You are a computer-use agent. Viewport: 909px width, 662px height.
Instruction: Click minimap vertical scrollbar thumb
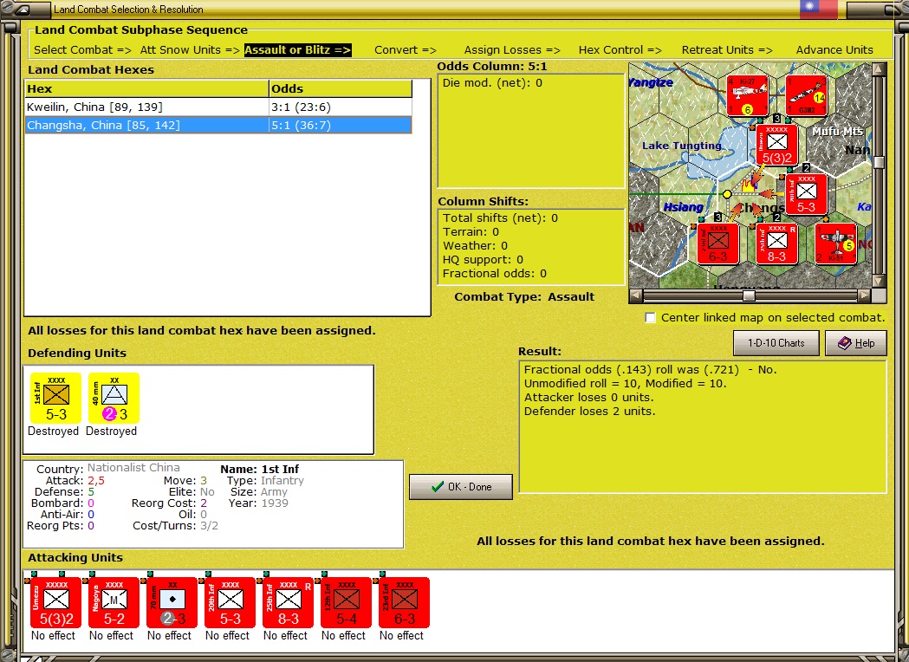click(879, 162)
